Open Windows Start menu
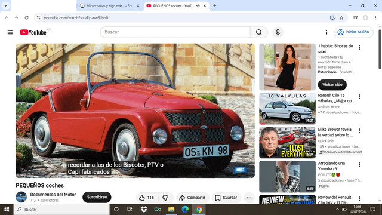The image size is (382, 215). click(7, 210)
